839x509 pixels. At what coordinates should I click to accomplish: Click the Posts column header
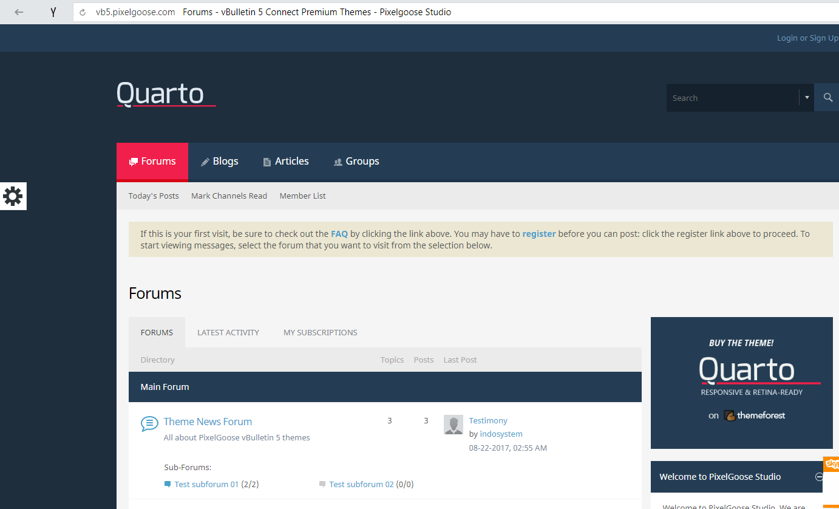tap(424, 360)
